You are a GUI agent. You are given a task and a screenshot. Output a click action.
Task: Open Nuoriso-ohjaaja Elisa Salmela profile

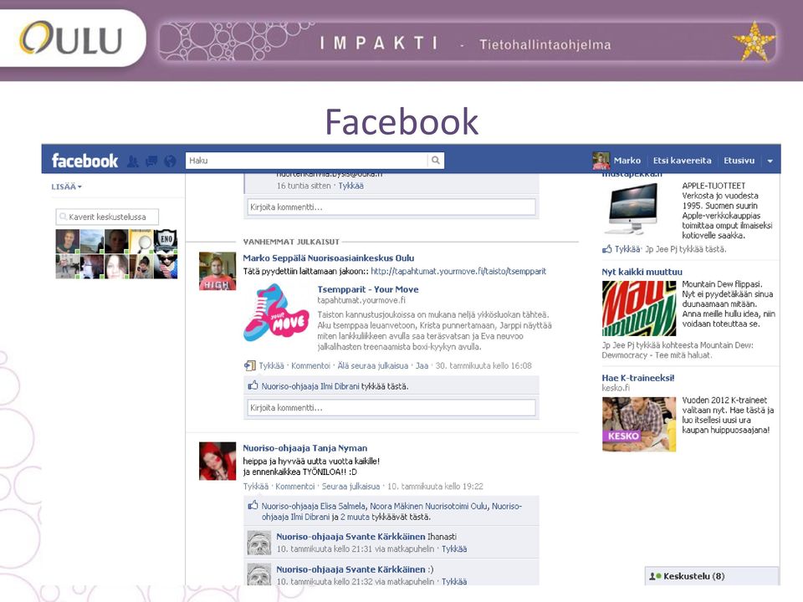click(x=314, y=506)
